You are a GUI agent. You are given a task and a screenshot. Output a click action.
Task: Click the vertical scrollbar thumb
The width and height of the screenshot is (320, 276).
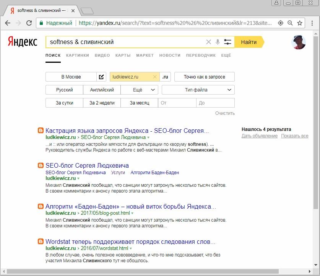(316, 122)
